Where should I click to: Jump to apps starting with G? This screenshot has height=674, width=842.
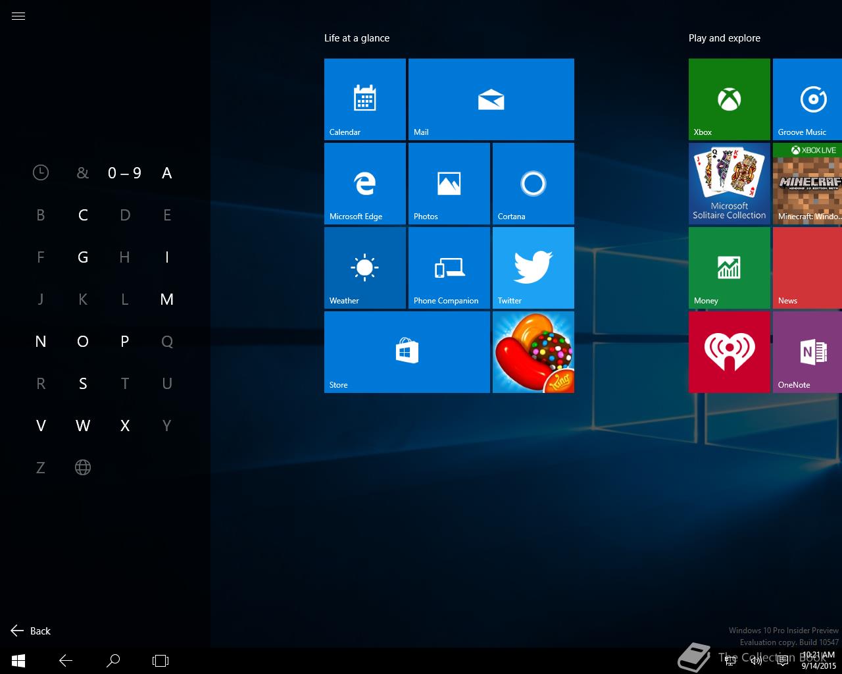pos(83,257)
